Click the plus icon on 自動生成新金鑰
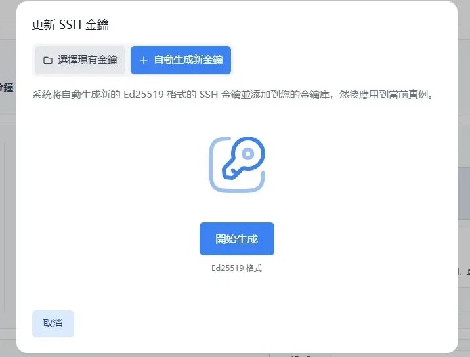The width and height of the screenshot is (470, 357). click(x=144, y=60)
